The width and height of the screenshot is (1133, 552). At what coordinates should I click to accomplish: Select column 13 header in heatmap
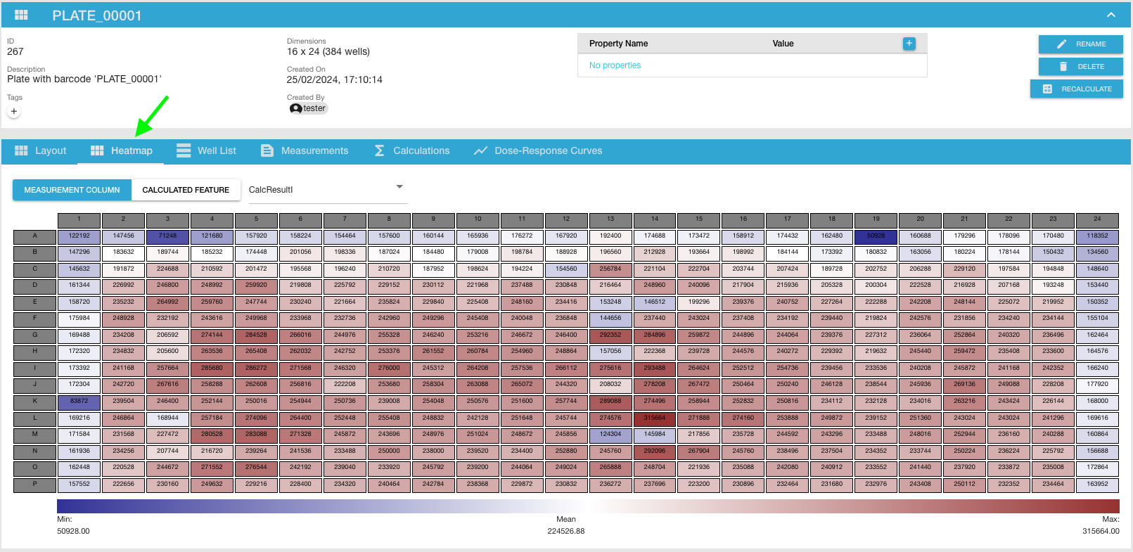pyautogui.click(x=610, y=219)
